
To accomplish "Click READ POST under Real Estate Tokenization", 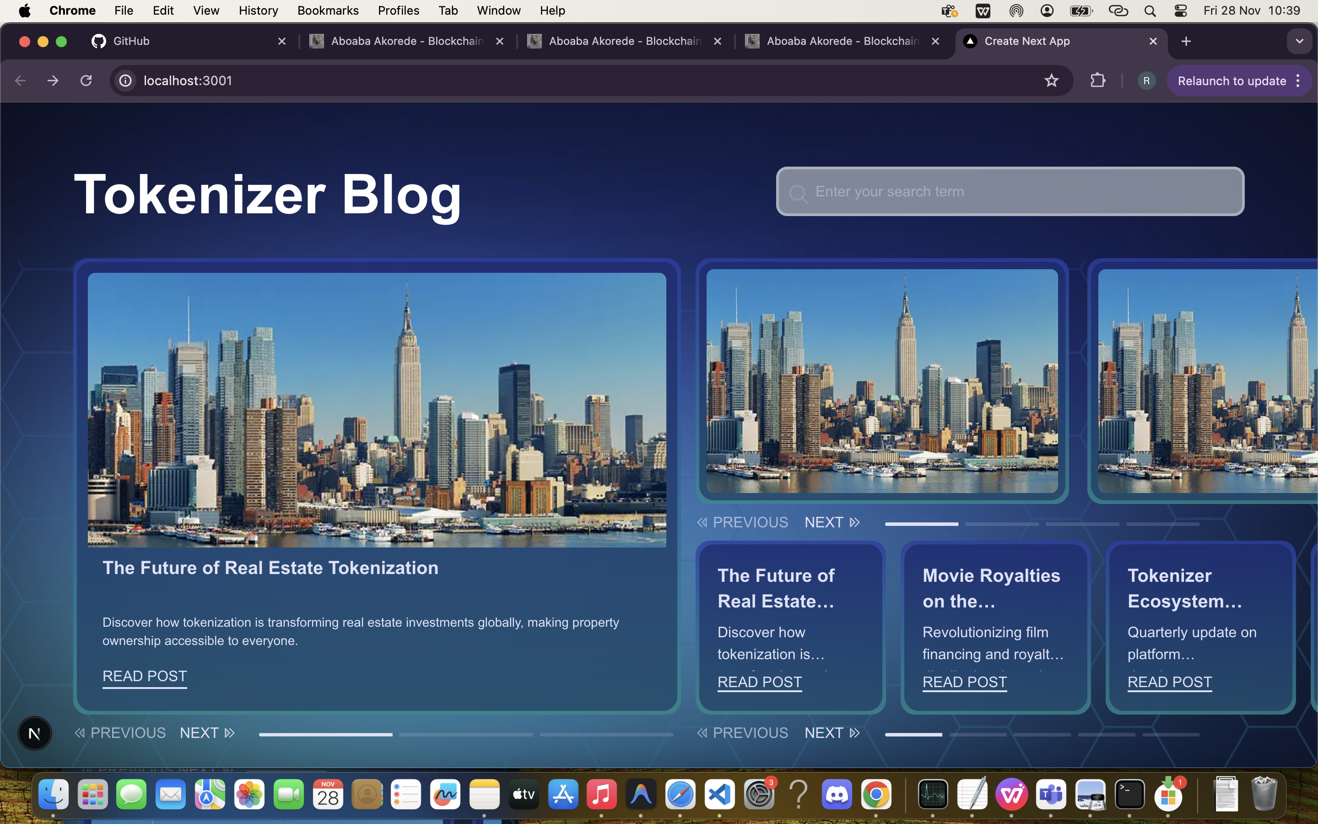I will coord(145,676).
